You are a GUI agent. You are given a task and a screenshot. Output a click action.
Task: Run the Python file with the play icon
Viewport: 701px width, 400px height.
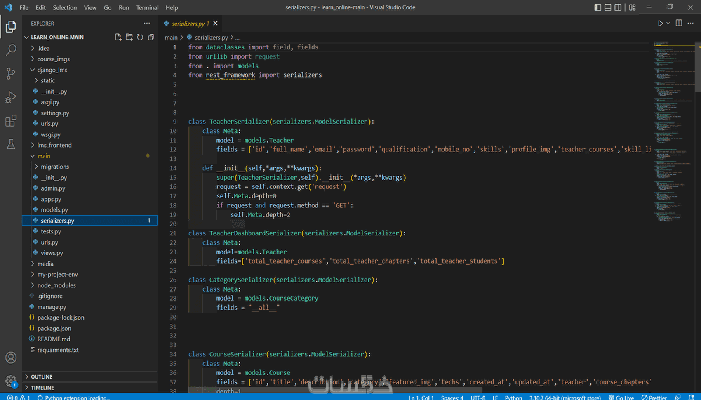661,23
